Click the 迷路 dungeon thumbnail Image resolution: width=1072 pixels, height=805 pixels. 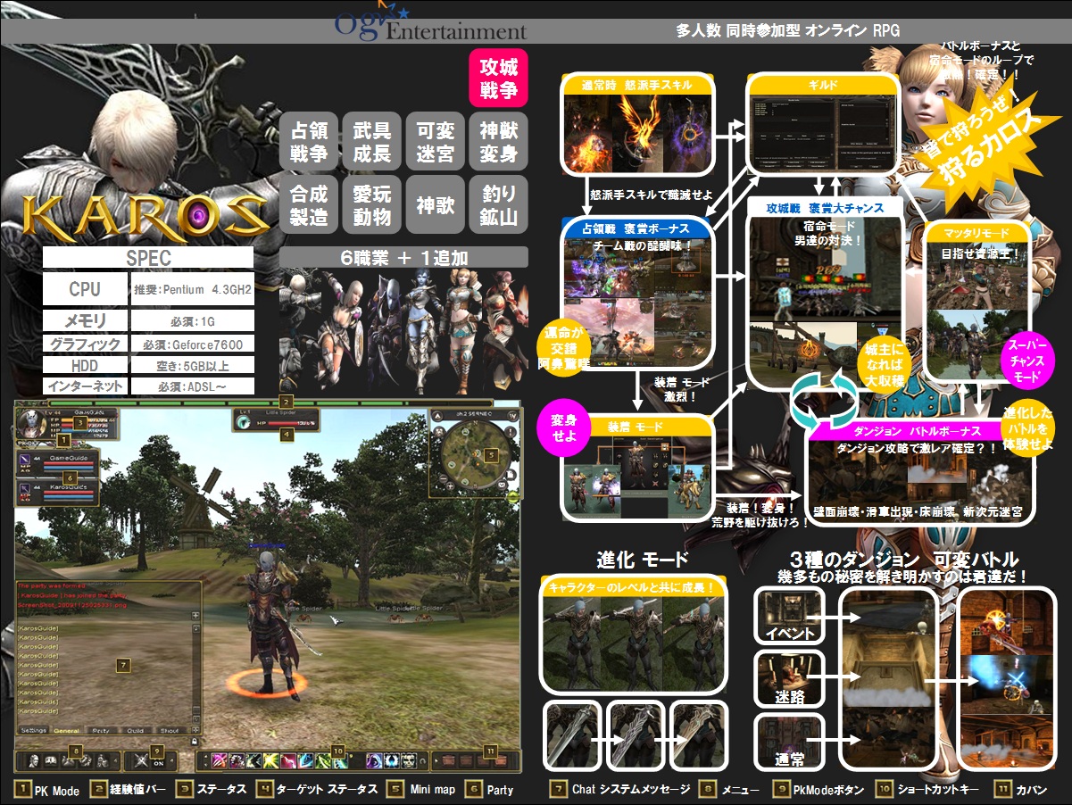point(791,679)
